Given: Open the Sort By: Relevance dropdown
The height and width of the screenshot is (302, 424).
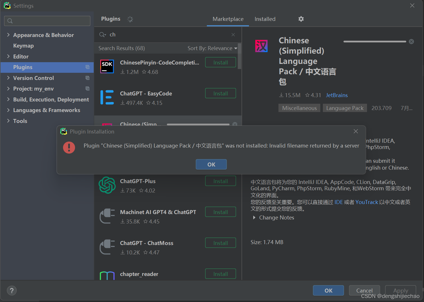Looking at the screenshot, I should click(x=212, y=48).
